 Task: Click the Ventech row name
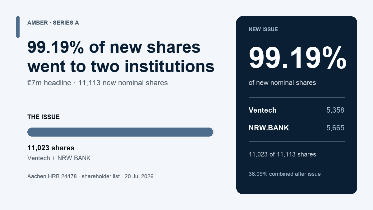coord(263,110)
